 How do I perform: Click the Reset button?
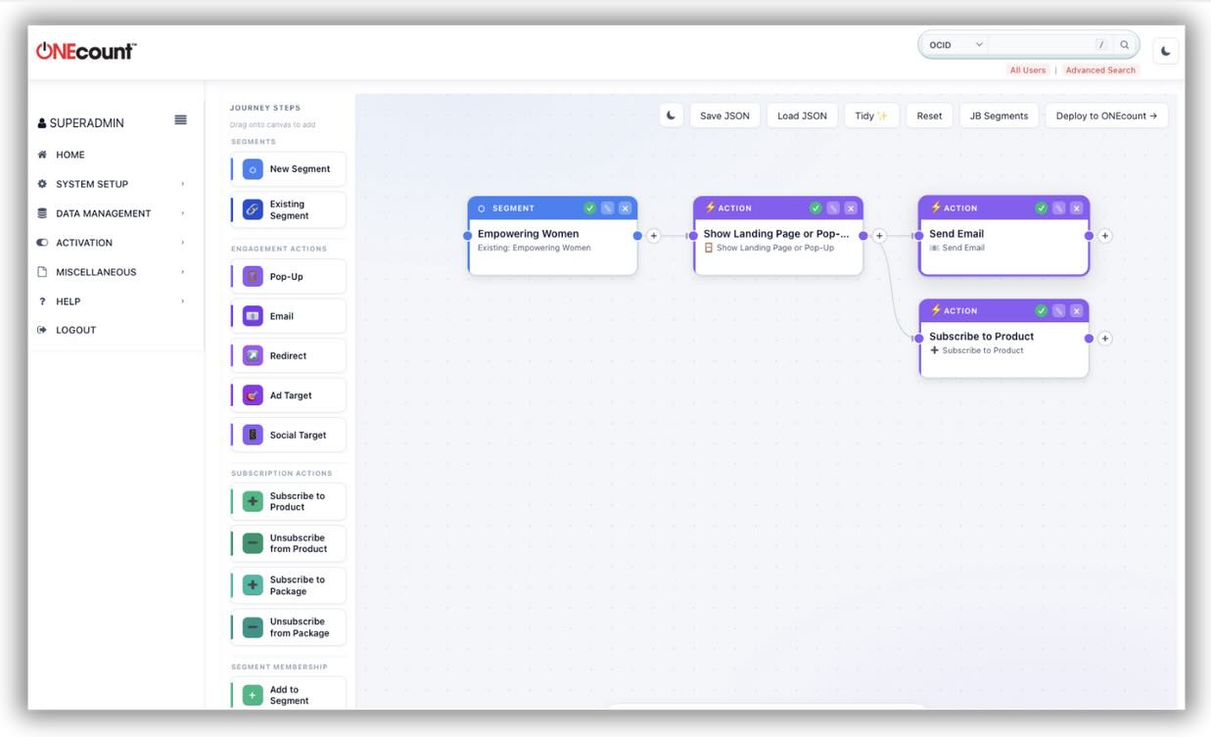coord(929,115)
